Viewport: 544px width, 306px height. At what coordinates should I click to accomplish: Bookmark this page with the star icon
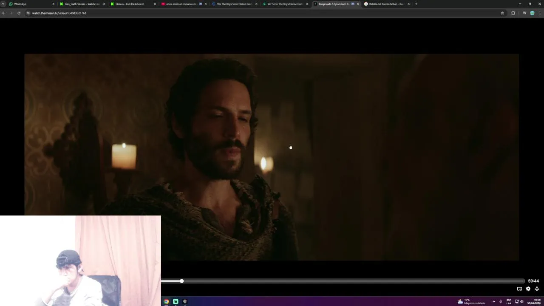[x=502, y=13]
